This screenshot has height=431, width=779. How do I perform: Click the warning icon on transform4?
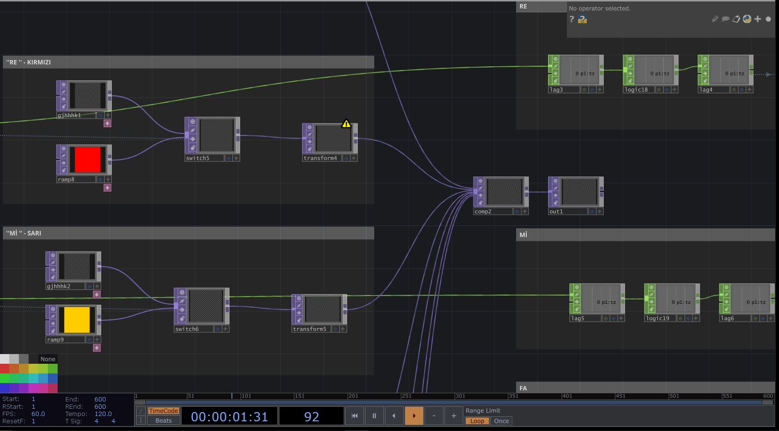pos(346,124)
